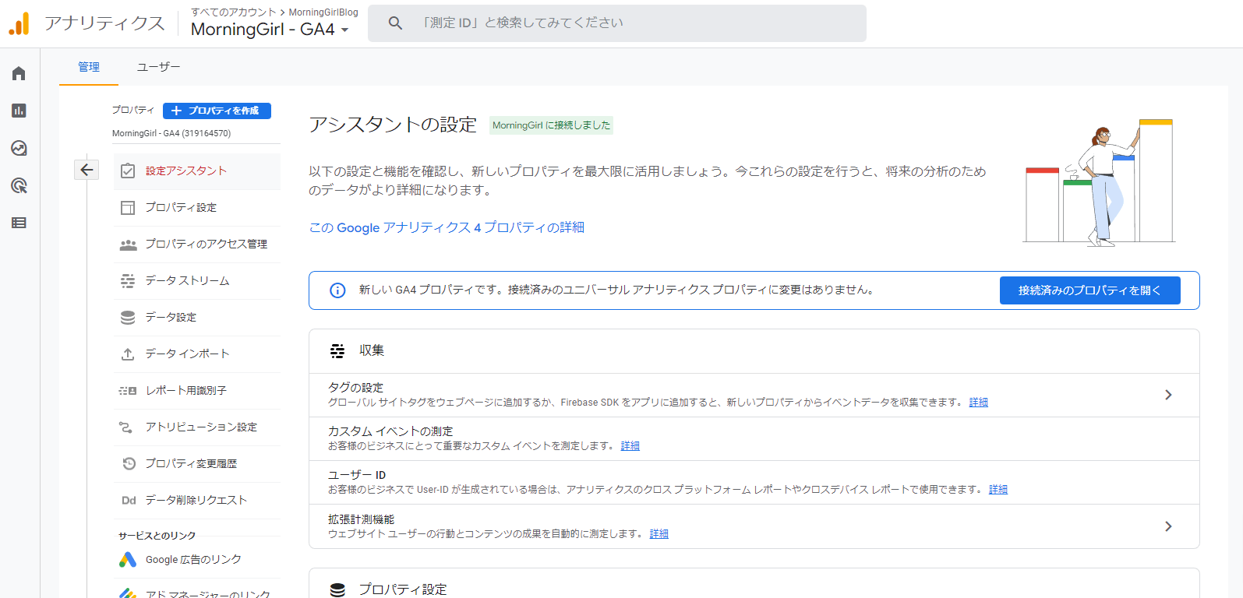1243x598 pixels.
Task: Click the プロパティのアクセス管理 people icon
Action: (x=128, y=244)
